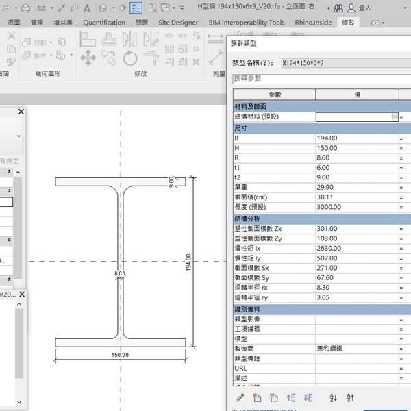Click the Delete Parameter icon
This screenshot has height=411, width=411.
(274, 397)
